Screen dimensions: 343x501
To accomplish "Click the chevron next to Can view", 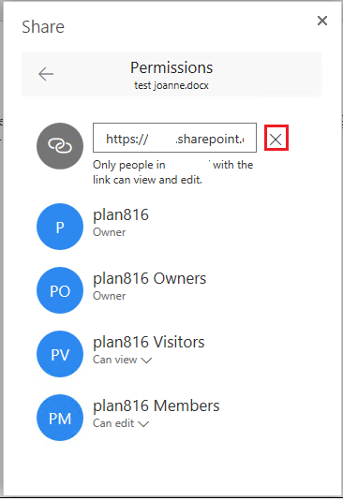I will click(146, 361).
